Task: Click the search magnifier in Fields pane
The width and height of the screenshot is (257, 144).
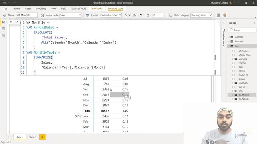Action: (x=231, y=30)
